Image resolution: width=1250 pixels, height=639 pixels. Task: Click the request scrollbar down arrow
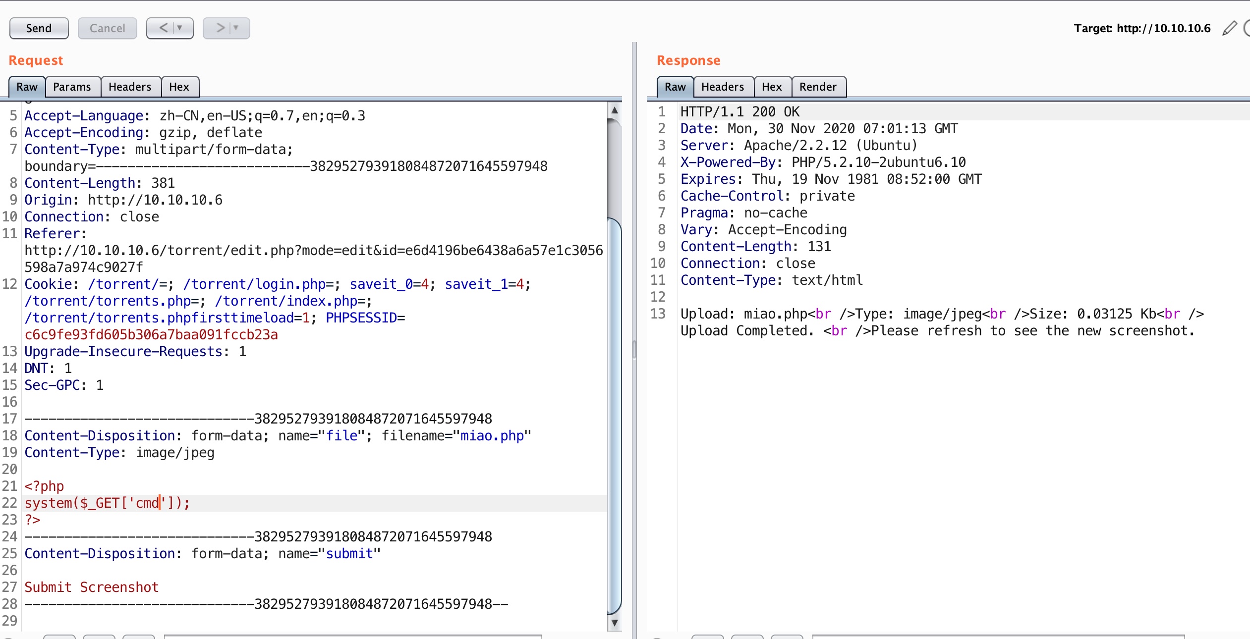coord(615,623)
